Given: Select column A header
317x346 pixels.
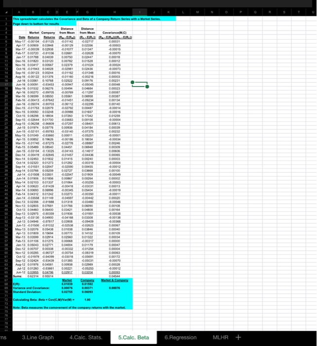Looking at the screenshot, I should [x=19, y=12].
